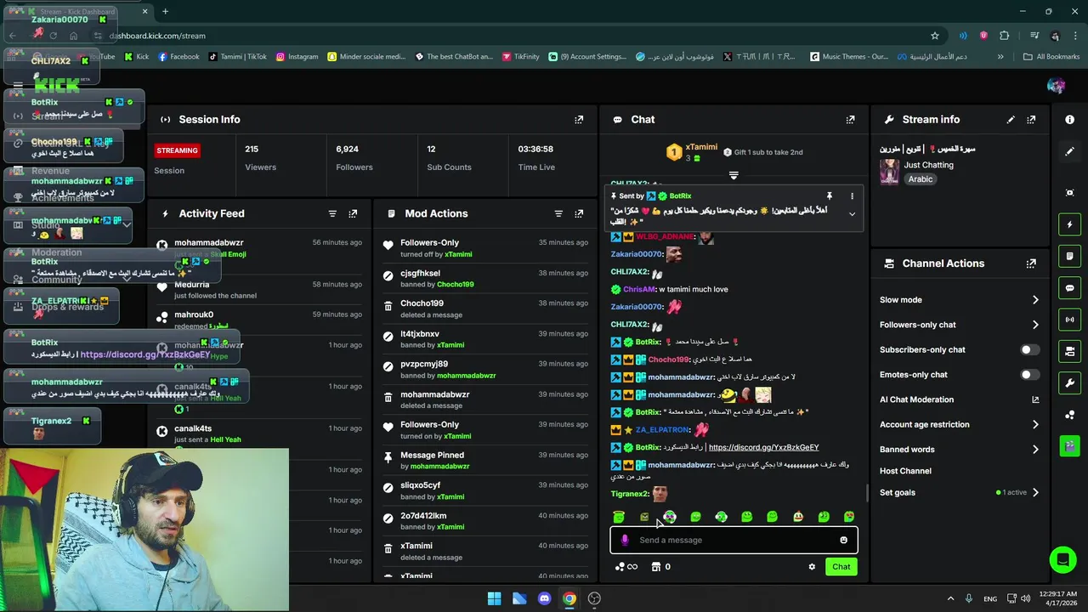This screenshot has width=1088, height=612.
Task: Toggle the chat bubble sidebar icon
Action: pos(1069,288)
